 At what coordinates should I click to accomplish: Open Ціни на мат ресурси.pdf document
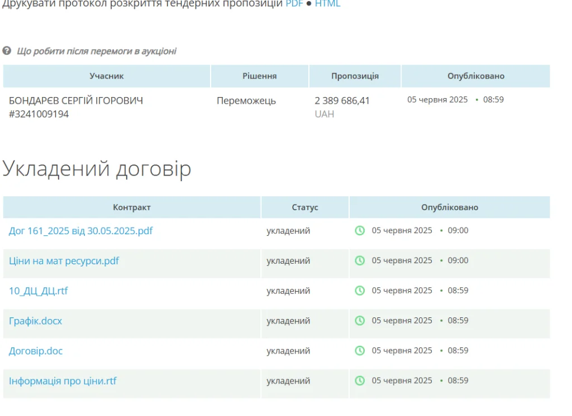click(64, 261)
